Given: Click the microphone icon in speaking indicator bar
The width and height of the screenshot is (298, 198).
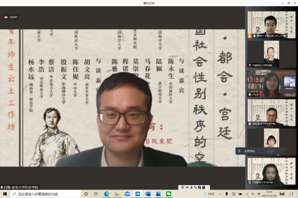Looking at the screenshot, I should [239, 151].
